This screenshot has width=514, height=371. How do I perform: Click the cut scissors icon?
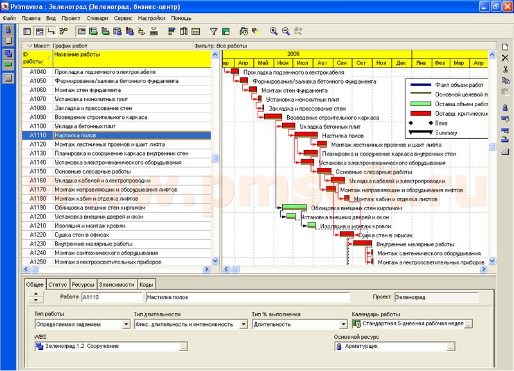pos(505,69)
